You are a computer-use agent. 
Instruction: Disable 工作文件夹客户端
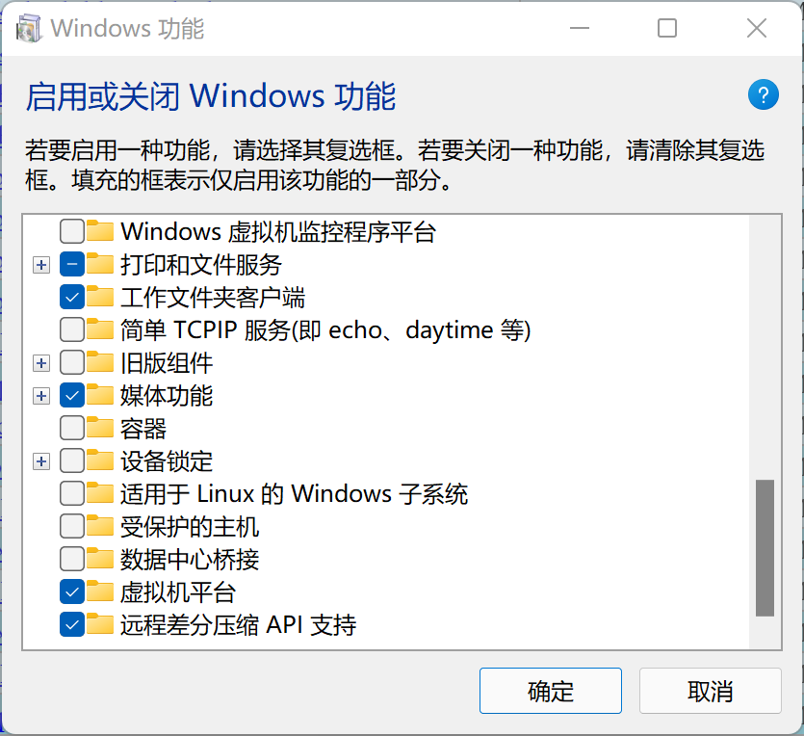click(71, 297)
